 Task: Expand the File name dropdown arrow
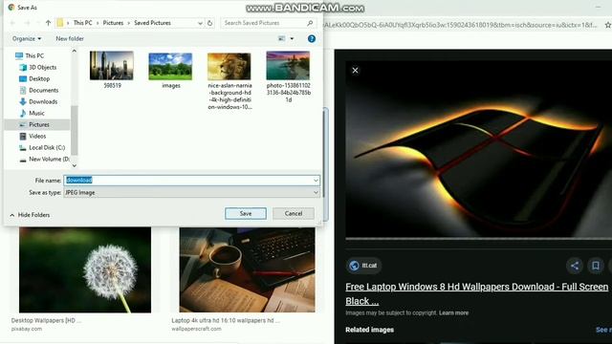pyautogui.click(x=316, y=181)
